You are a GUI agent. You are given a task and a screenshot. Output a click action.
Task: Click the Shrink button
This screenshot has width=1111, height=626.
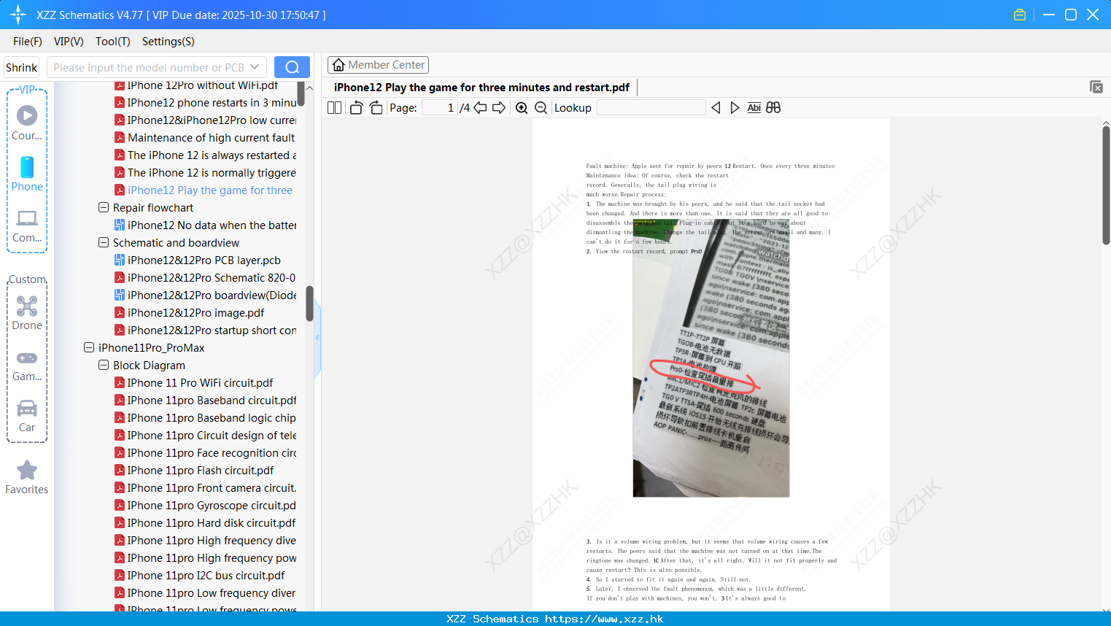(x=22, y=67)
